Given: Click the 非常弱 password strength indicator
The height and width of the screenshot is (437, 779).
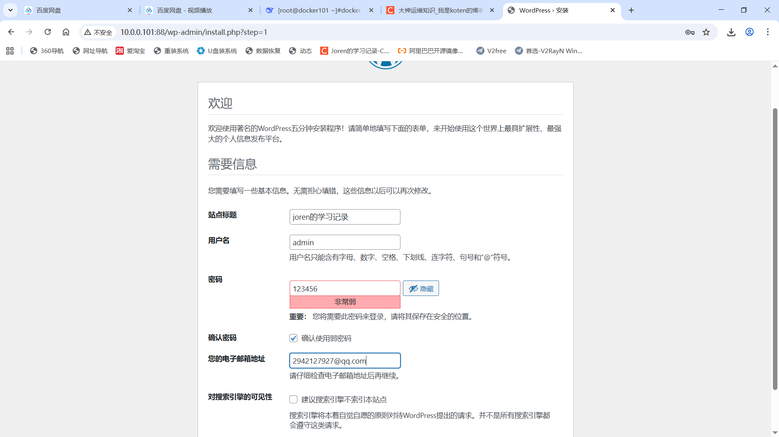Looking at the screenshot, I should click(345, 302).
